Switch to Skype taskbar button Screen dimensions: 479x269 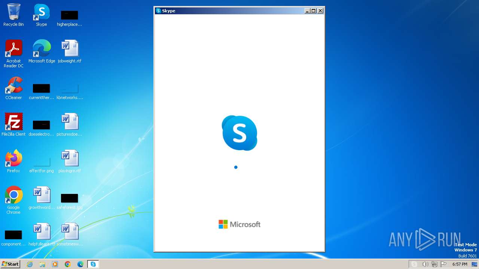pyautogui.click(x=93, y=264)
